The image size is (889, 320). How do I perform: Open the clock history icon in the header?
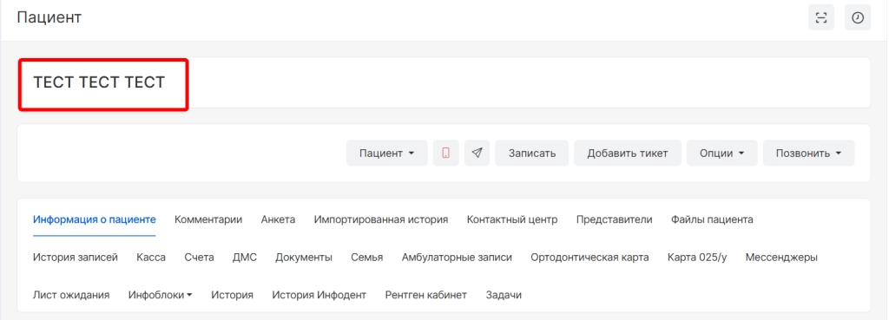tap(858, 17)
